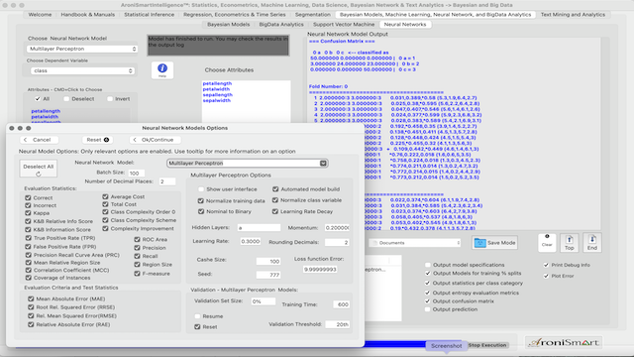Open dependent variable class dropdown

(82, 70)
